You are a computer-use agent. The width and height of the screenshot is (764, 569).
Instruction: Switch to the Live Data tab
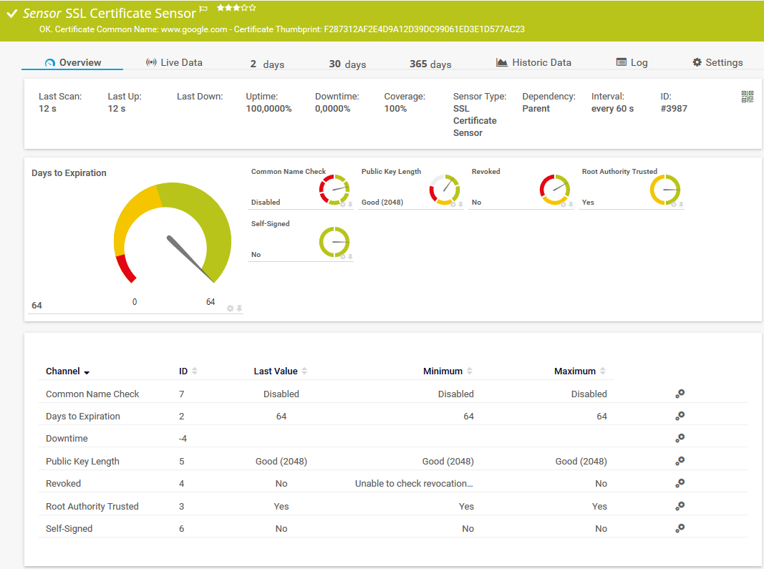coord(174,63)
